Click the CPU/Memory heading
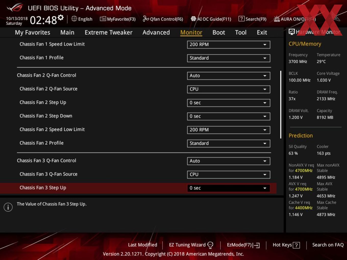This screenshot has width=347, height=260. (305, 44)
